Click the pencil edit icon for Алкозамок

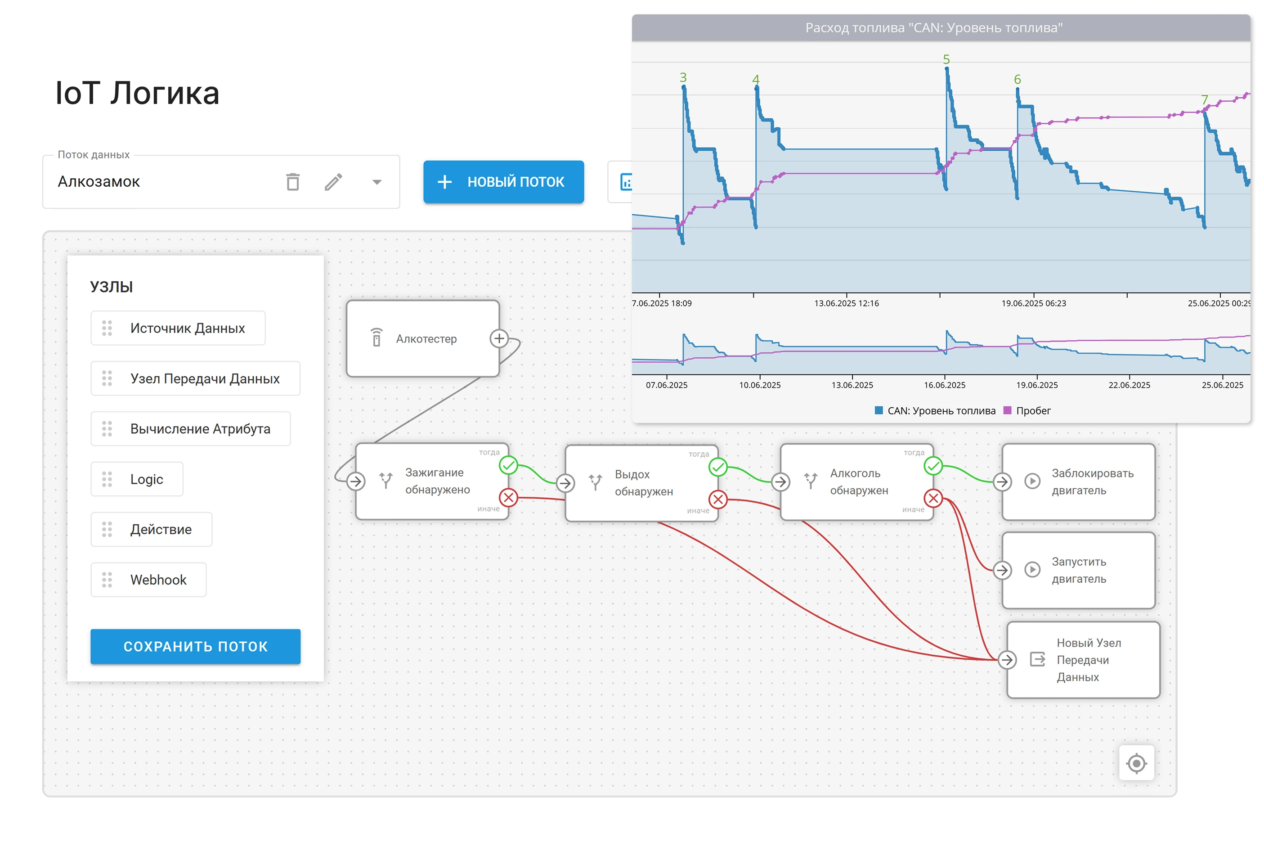333,182
